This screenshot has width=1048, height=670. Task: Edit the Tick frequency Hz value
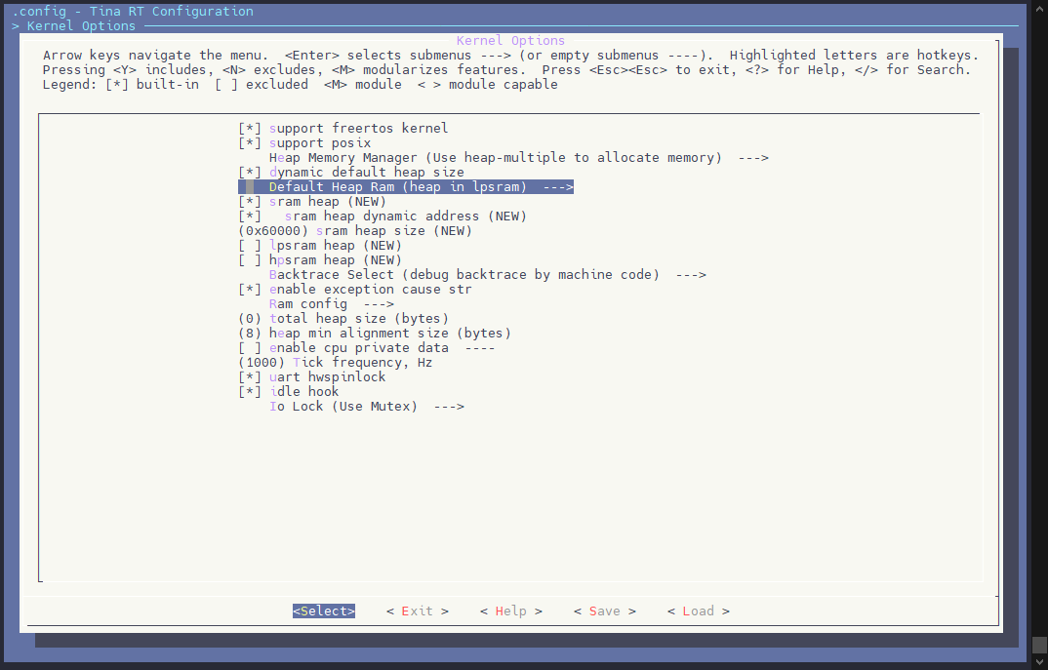pos(336,362)
